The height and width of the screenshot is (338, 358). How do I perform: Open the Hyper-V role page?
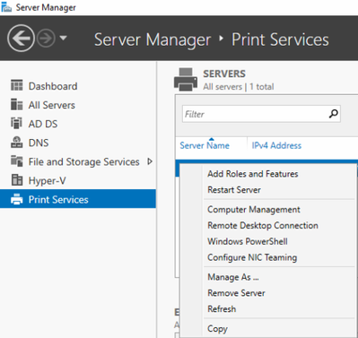coord(47,180)
